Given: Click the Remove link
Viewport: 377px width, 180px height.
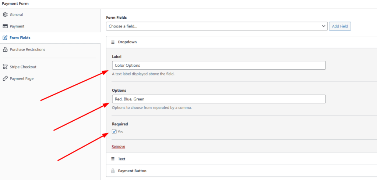Looking at the screenshot, I should tap(118, 147).
